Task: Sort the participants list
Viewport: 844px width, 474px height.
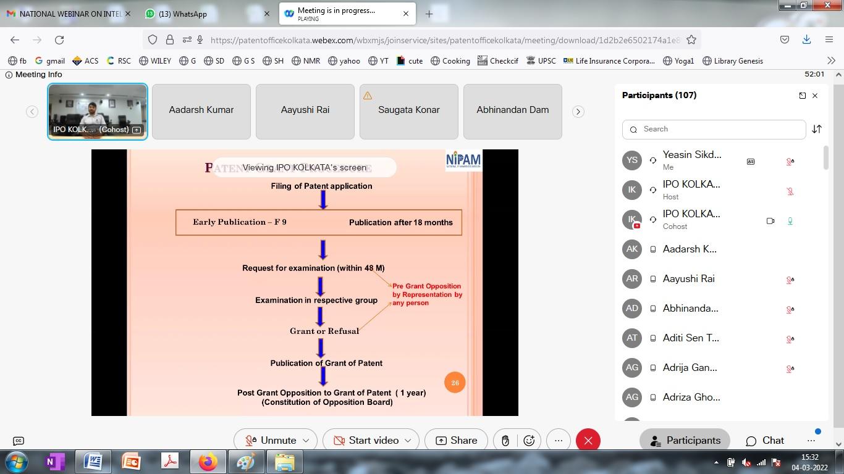Action: tap(817, 129)
